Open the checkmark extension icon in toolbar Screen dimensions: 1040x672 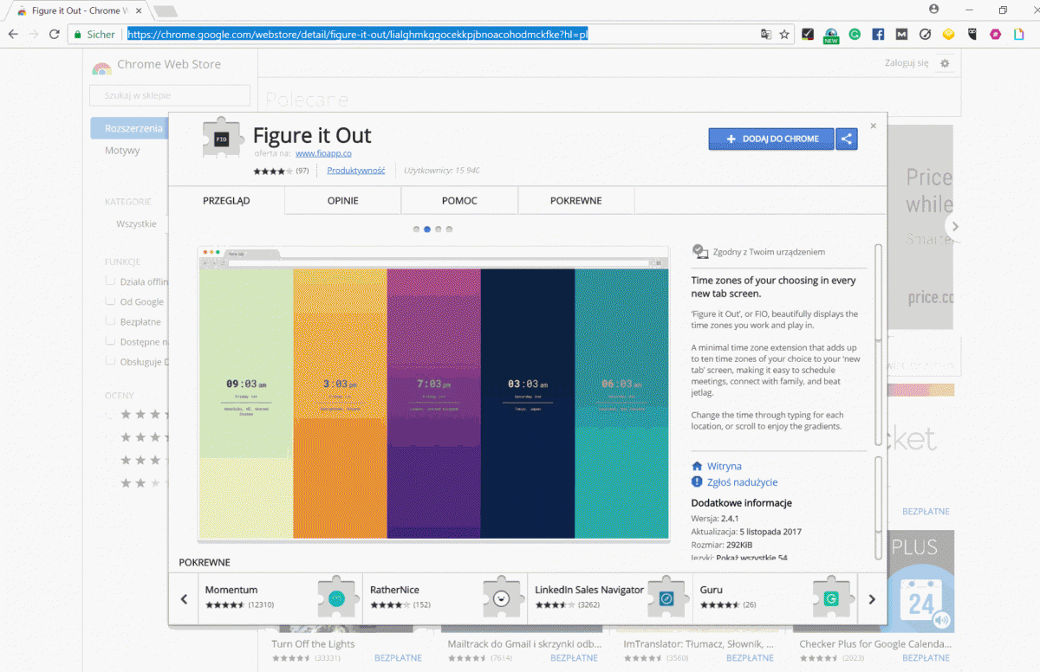pyautogui.click(x=808, y=35)
